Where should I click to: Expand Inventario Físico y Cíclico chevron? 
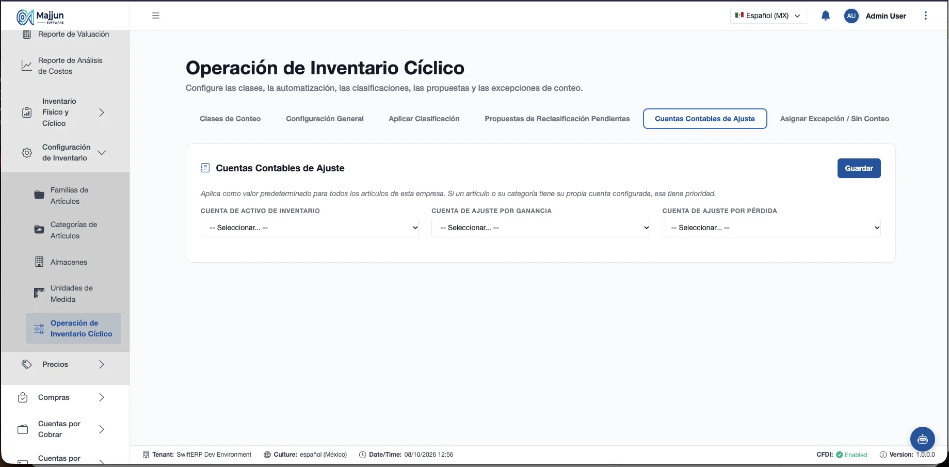pyautogui.click(x=102, y=112)
